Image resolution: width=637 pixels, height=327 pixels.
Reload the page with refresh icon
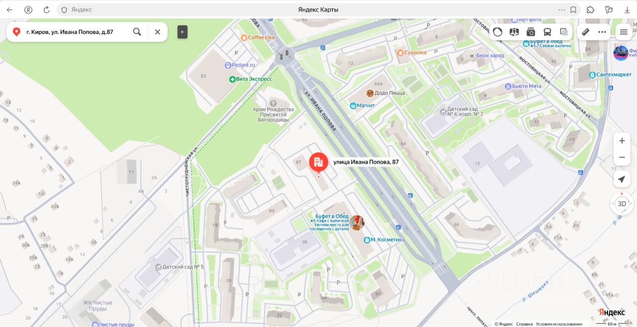pos(46,9)
